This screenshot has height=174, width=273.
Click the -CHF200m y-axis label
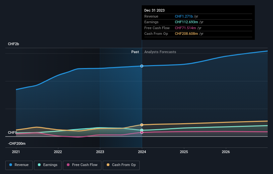click(17, 143)
